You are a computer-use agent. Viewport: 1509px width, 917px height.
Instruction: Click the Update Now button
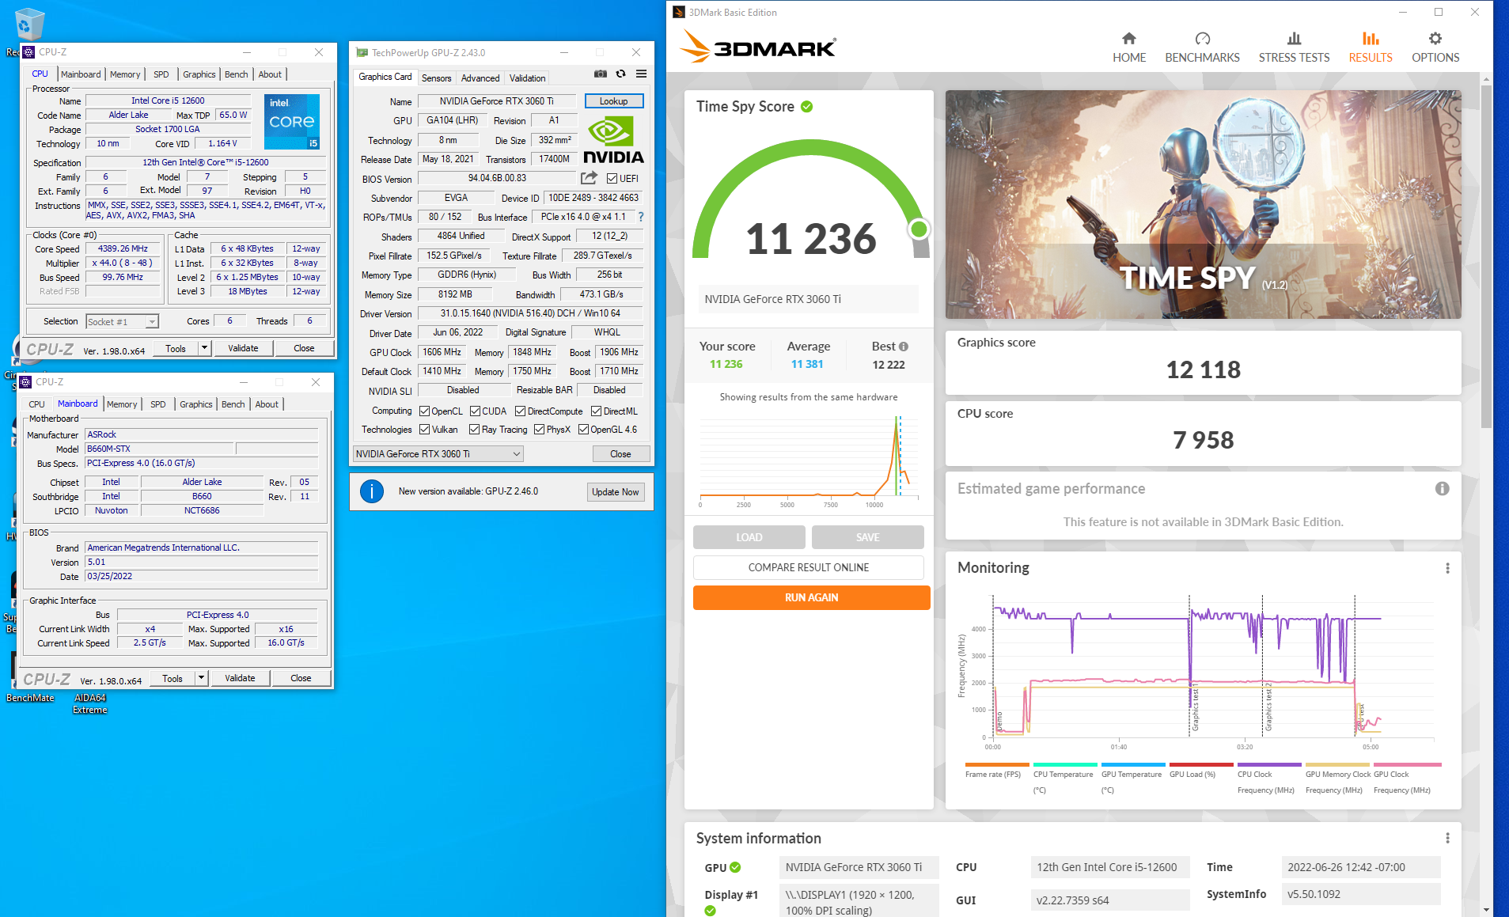click(615, 492)
